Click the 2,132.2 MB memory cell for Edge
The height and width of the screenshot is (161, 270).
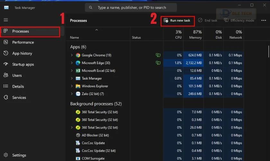tap(194, 63)
